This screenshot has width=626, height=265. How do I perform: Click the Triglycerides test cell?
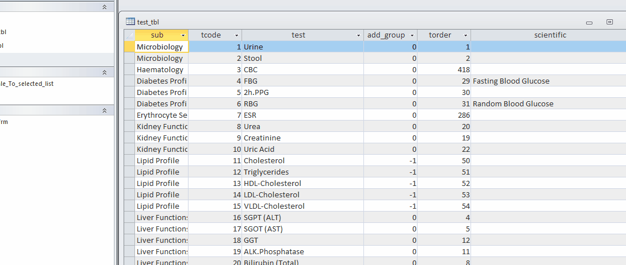pos(266,172)
